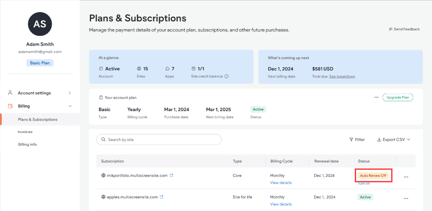Open more options for mikportfolio subscription row
Image resolution: width=432 pixels, height=211 pixels.
coord(406,177)
